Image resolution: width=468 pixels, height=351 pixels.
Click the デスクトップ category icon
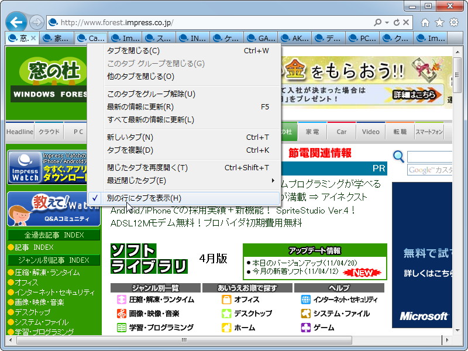(x=226, y=314)
